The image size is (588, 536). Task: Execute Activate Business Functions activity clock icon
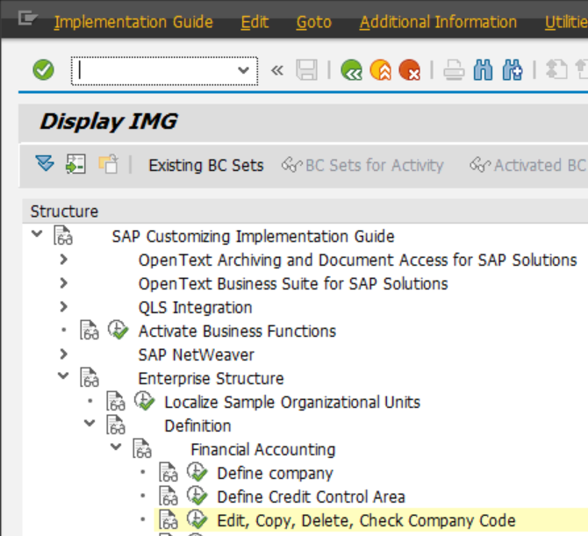pos(118,330)
